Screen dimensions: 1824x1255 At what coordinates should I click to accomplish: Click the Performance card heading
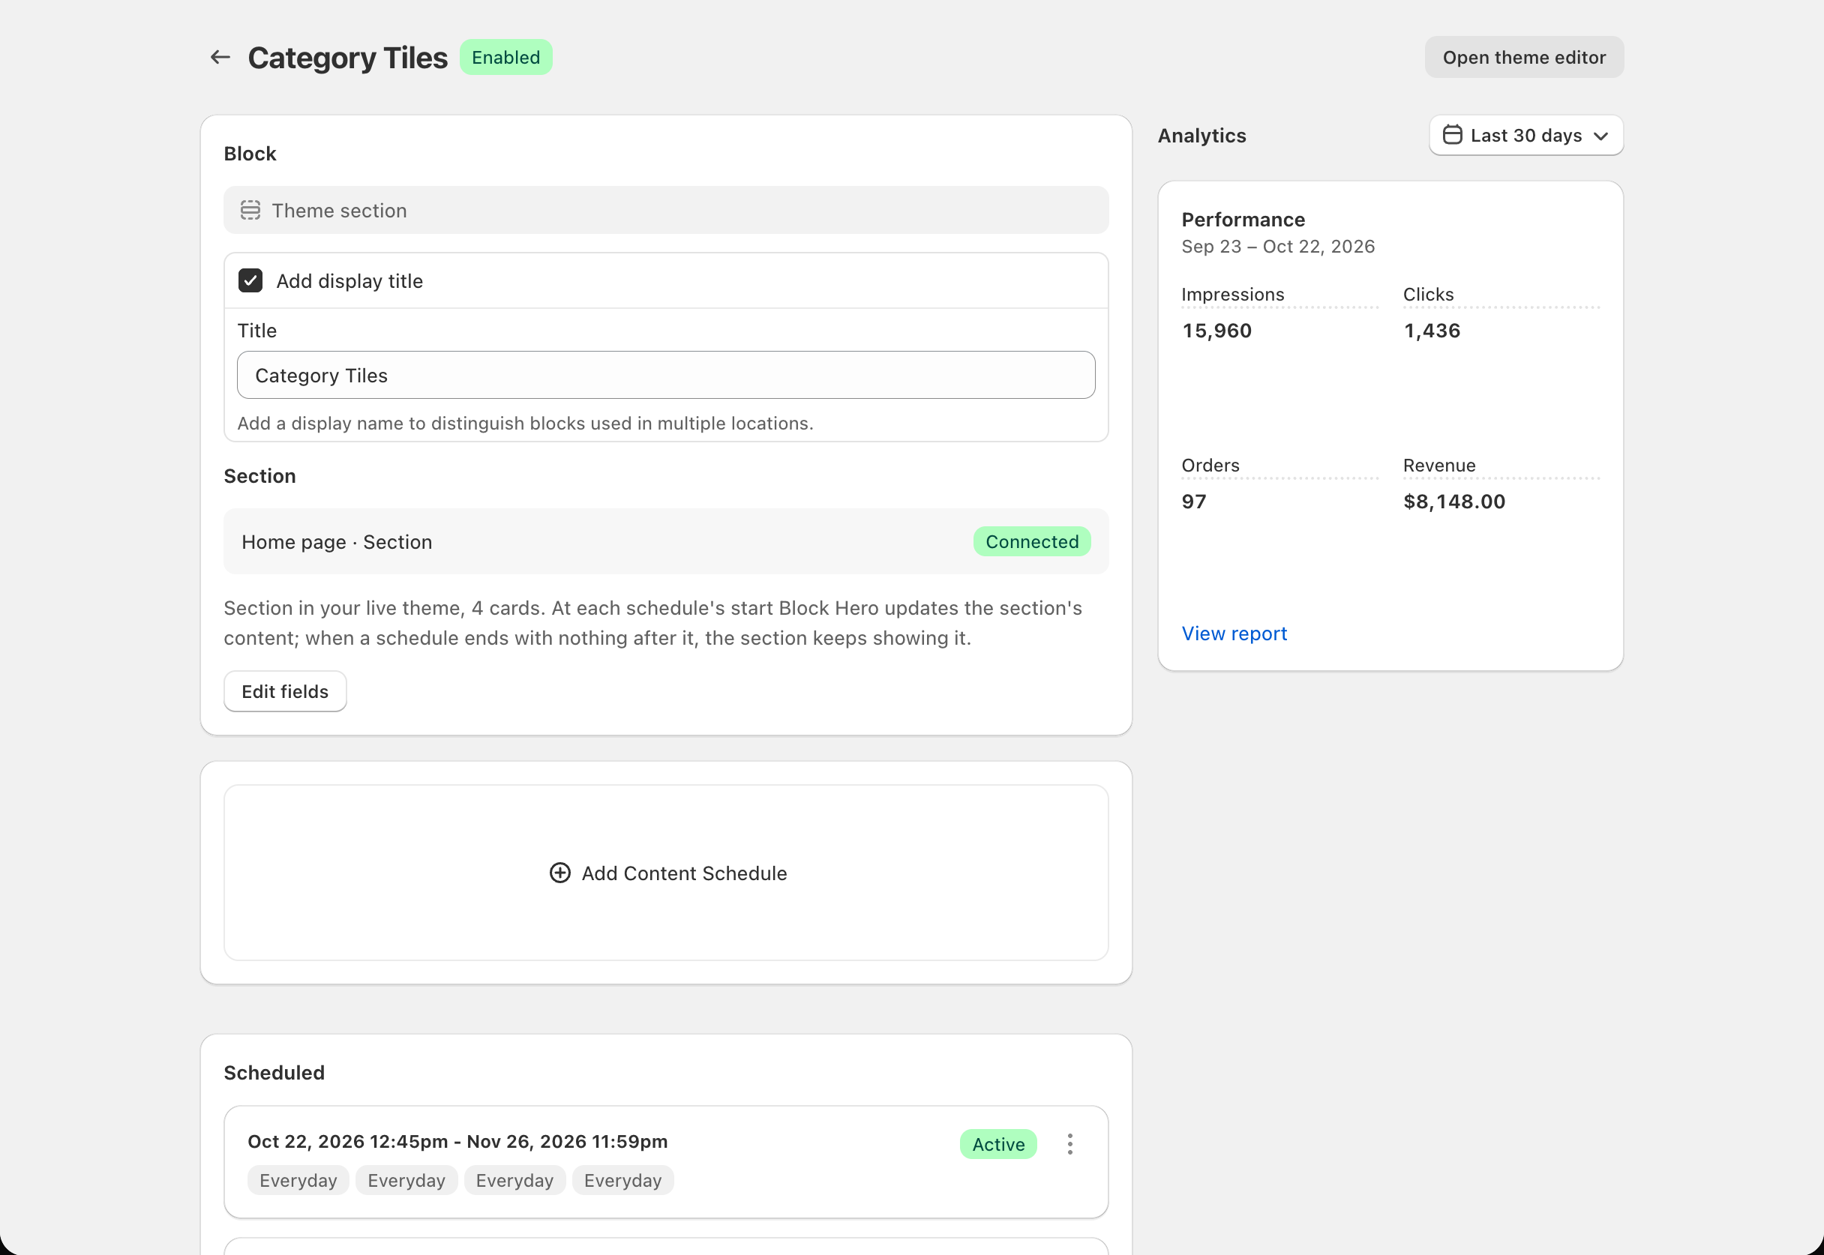coord(1243,220)
